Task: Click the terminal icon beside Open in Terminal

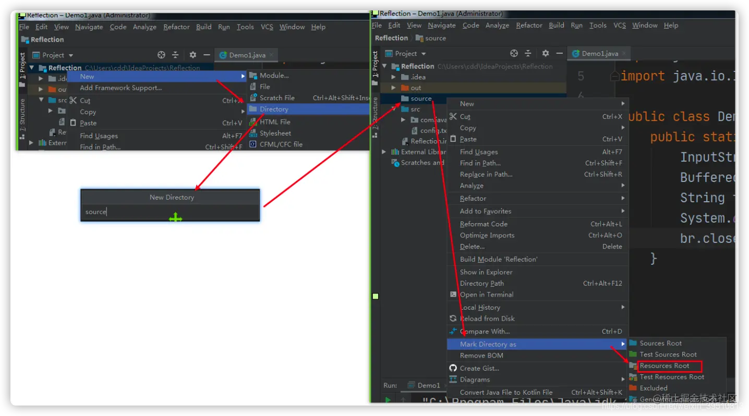Action: point(453,295)
